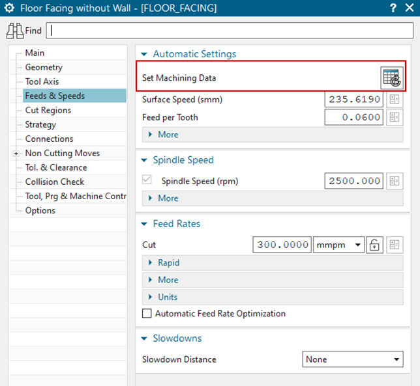Click the Set Machining Data icon

pyautogui.click(x=392, y=77)
